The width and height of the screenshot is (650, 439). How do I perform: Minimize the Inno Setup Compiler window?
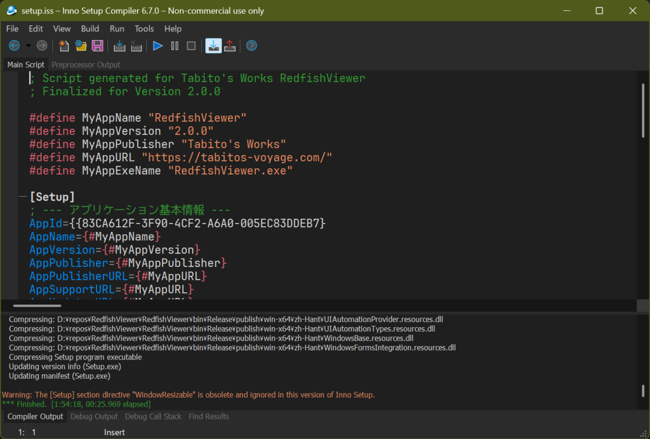pyautogui.click(x=567, y=10)
